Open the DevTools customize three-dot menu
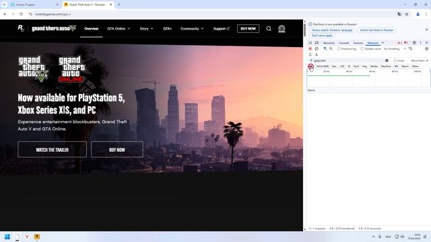 (x=420, y=42)
